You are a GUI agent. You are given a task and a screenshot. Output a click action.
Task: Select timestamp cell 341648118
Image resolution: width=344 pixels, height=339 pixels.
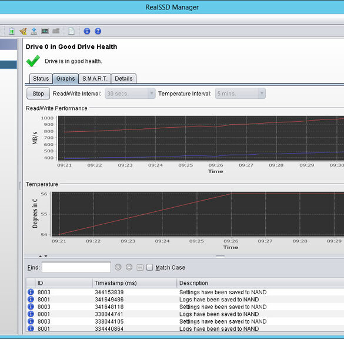click(x=109, y=307)
